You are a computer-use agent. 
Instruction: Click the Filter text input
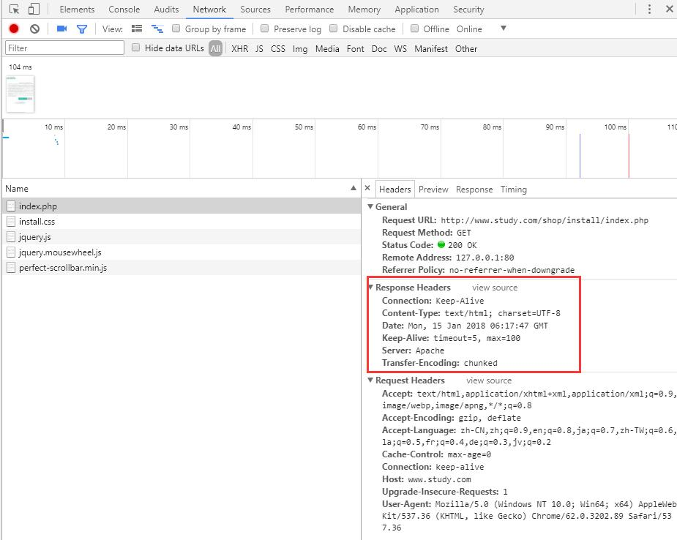[64, 48]
